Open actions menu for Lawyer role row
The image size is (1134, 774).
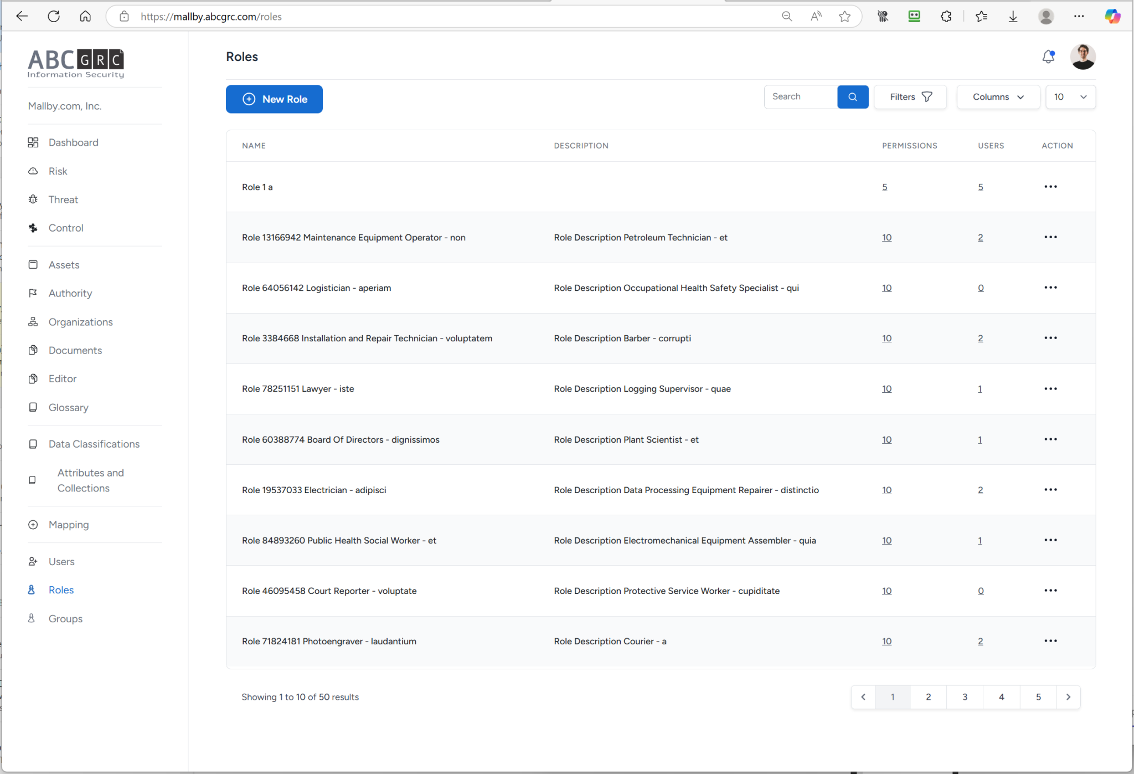click(x=1050, y=389)
